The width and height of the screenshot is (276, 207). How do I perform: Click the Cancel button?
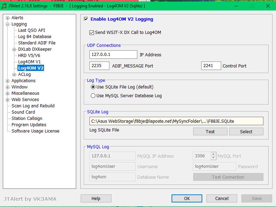click(222, 199)
